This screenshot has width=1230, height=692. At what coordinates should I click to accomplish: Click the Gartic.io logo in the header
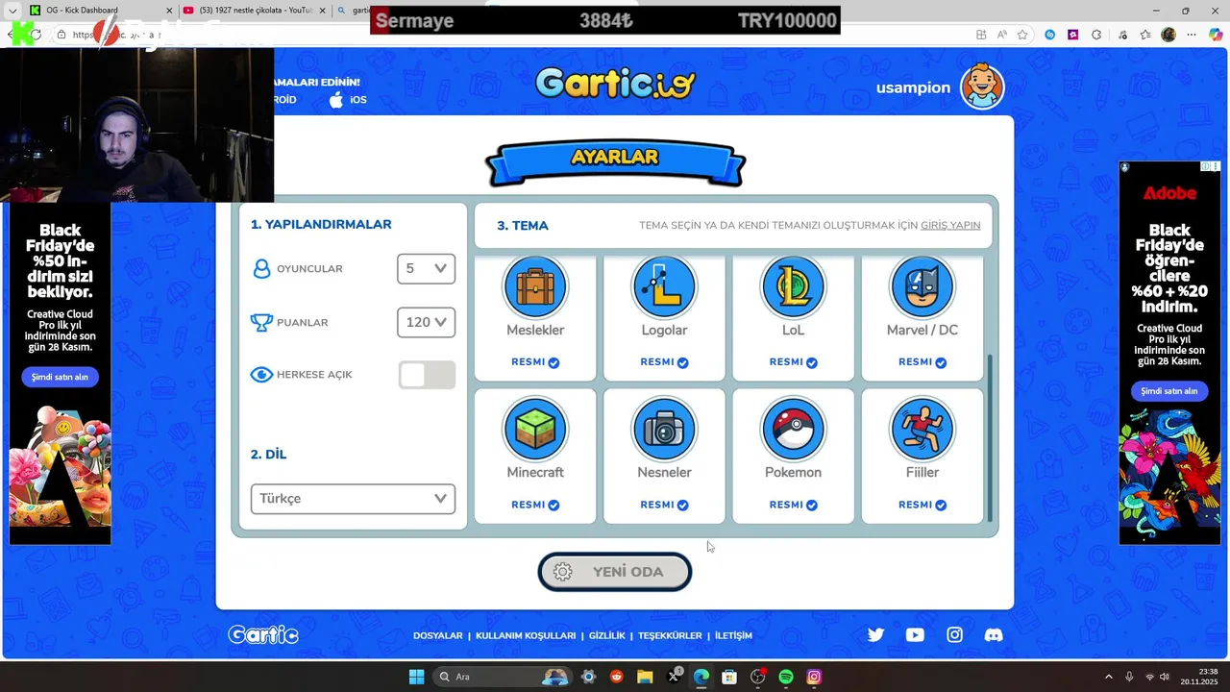tap(615, 83)
